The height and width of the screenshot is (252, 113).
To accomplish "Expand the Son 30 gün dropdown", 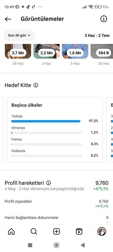I will pyautogui.click(x=19, y=35).
